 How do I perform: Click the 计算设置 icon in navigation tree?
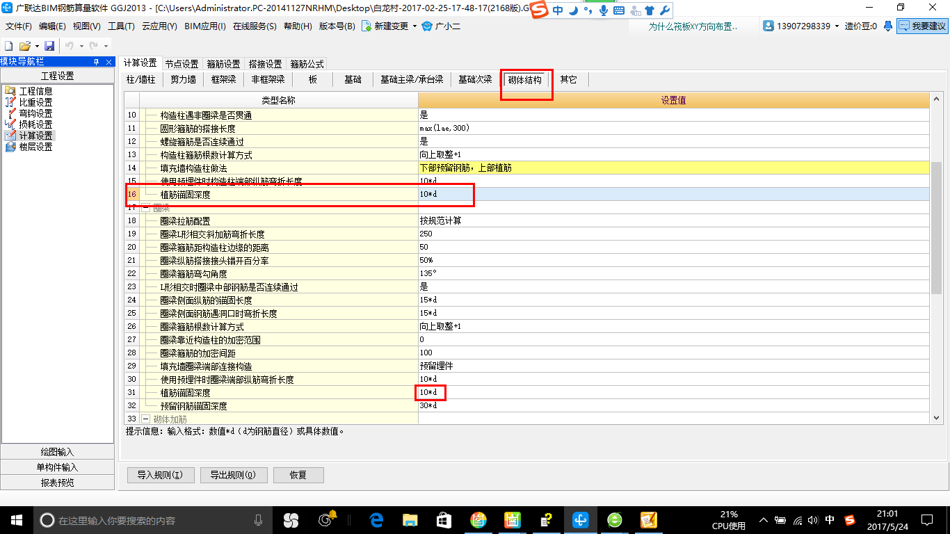coord(10,136)
